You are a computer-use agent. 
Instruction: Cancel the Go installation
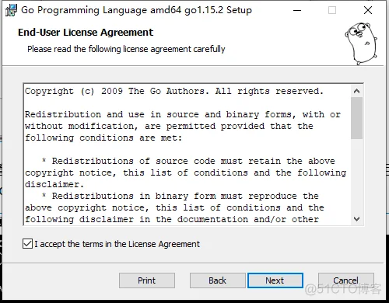tap(346, 280)
